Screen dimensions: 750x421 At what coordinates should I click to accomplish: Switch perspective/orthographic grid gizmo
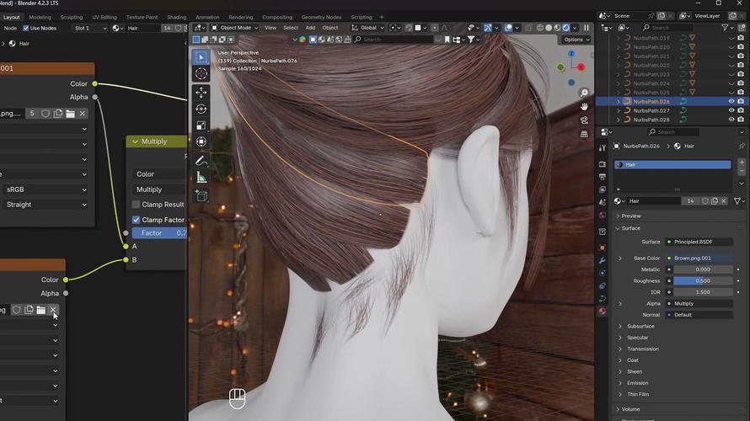[584, 134]
